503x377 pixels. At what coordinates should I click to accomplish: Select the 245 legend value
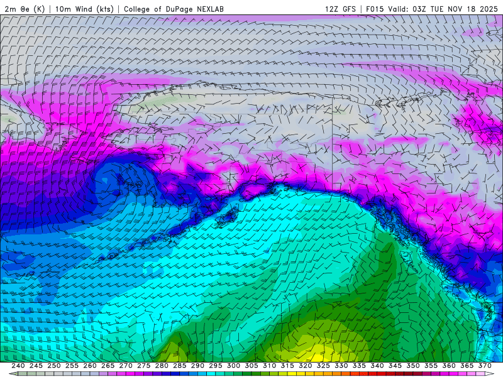coord(36,366)
